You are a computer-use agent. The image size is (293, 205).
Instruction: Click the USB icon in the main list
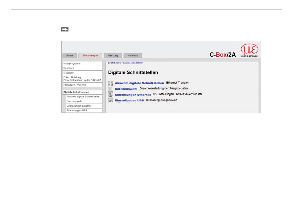[110, 100]
